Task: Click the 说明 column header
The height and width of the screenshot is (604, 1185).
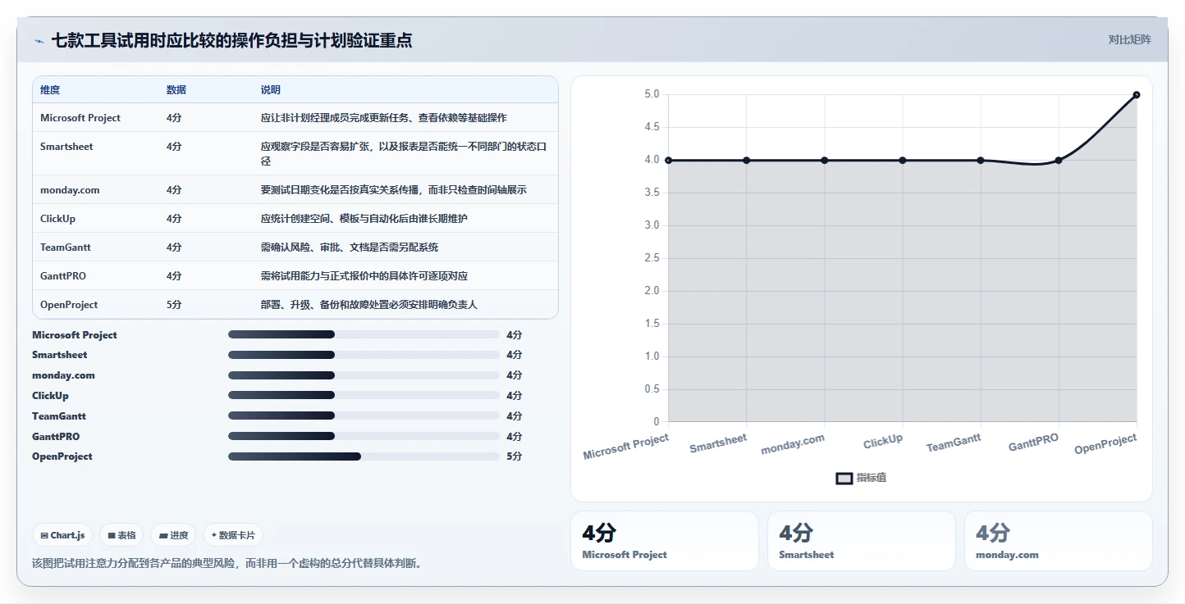Action: click(271, 90)
